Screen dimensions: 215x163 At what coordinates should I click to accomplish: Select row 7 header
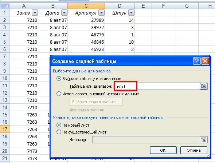5,56
